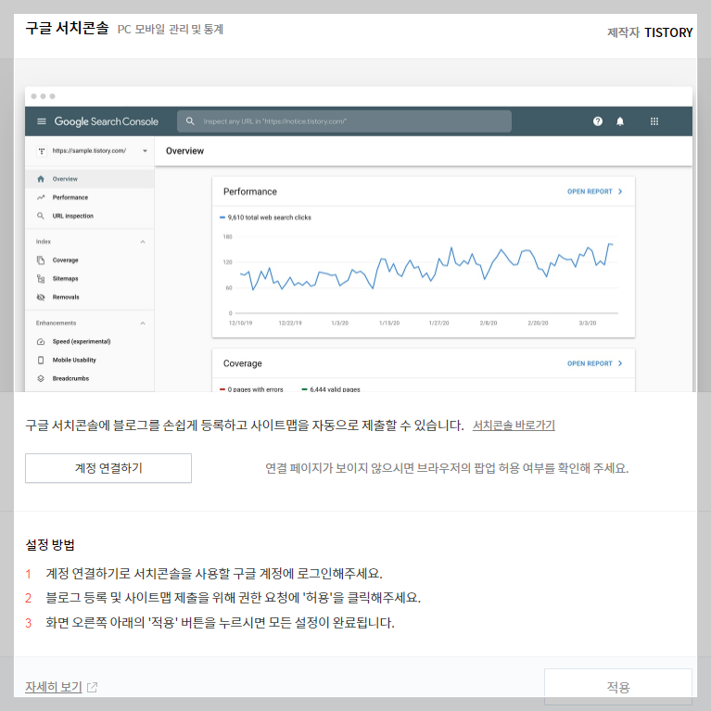Click the 12/10/19 date on chart axis
711x711 pixels.
pyautogui.click(x=241, y=324)
